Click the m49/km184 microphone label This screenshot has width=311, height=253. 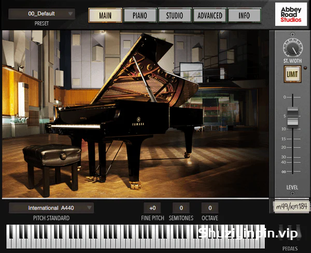(x=291, y=206)
